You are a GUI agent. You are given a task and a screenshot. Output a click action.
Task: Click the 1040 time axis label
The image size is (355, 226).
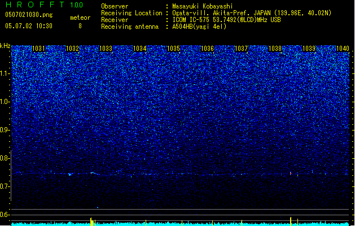[x=343, y=49]
